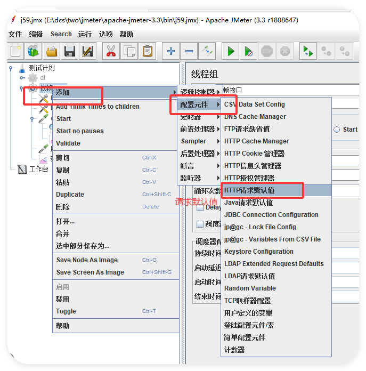
Task: Open the 定时器 submenu
Action: 199,117
